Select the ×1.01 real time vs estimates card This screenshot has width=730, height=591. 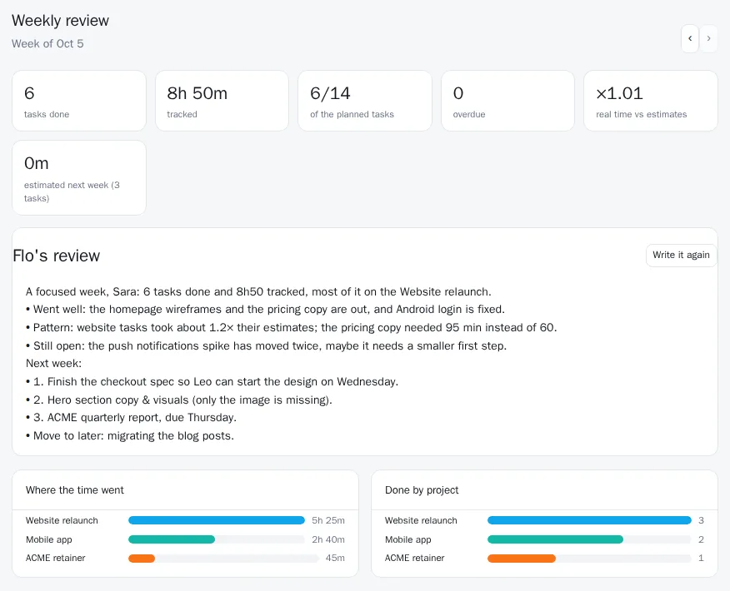point(651,101)
